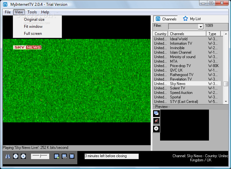The image size is (231, 169).
Task: Choose Fit window from View menu
Action: click(37, 27)
